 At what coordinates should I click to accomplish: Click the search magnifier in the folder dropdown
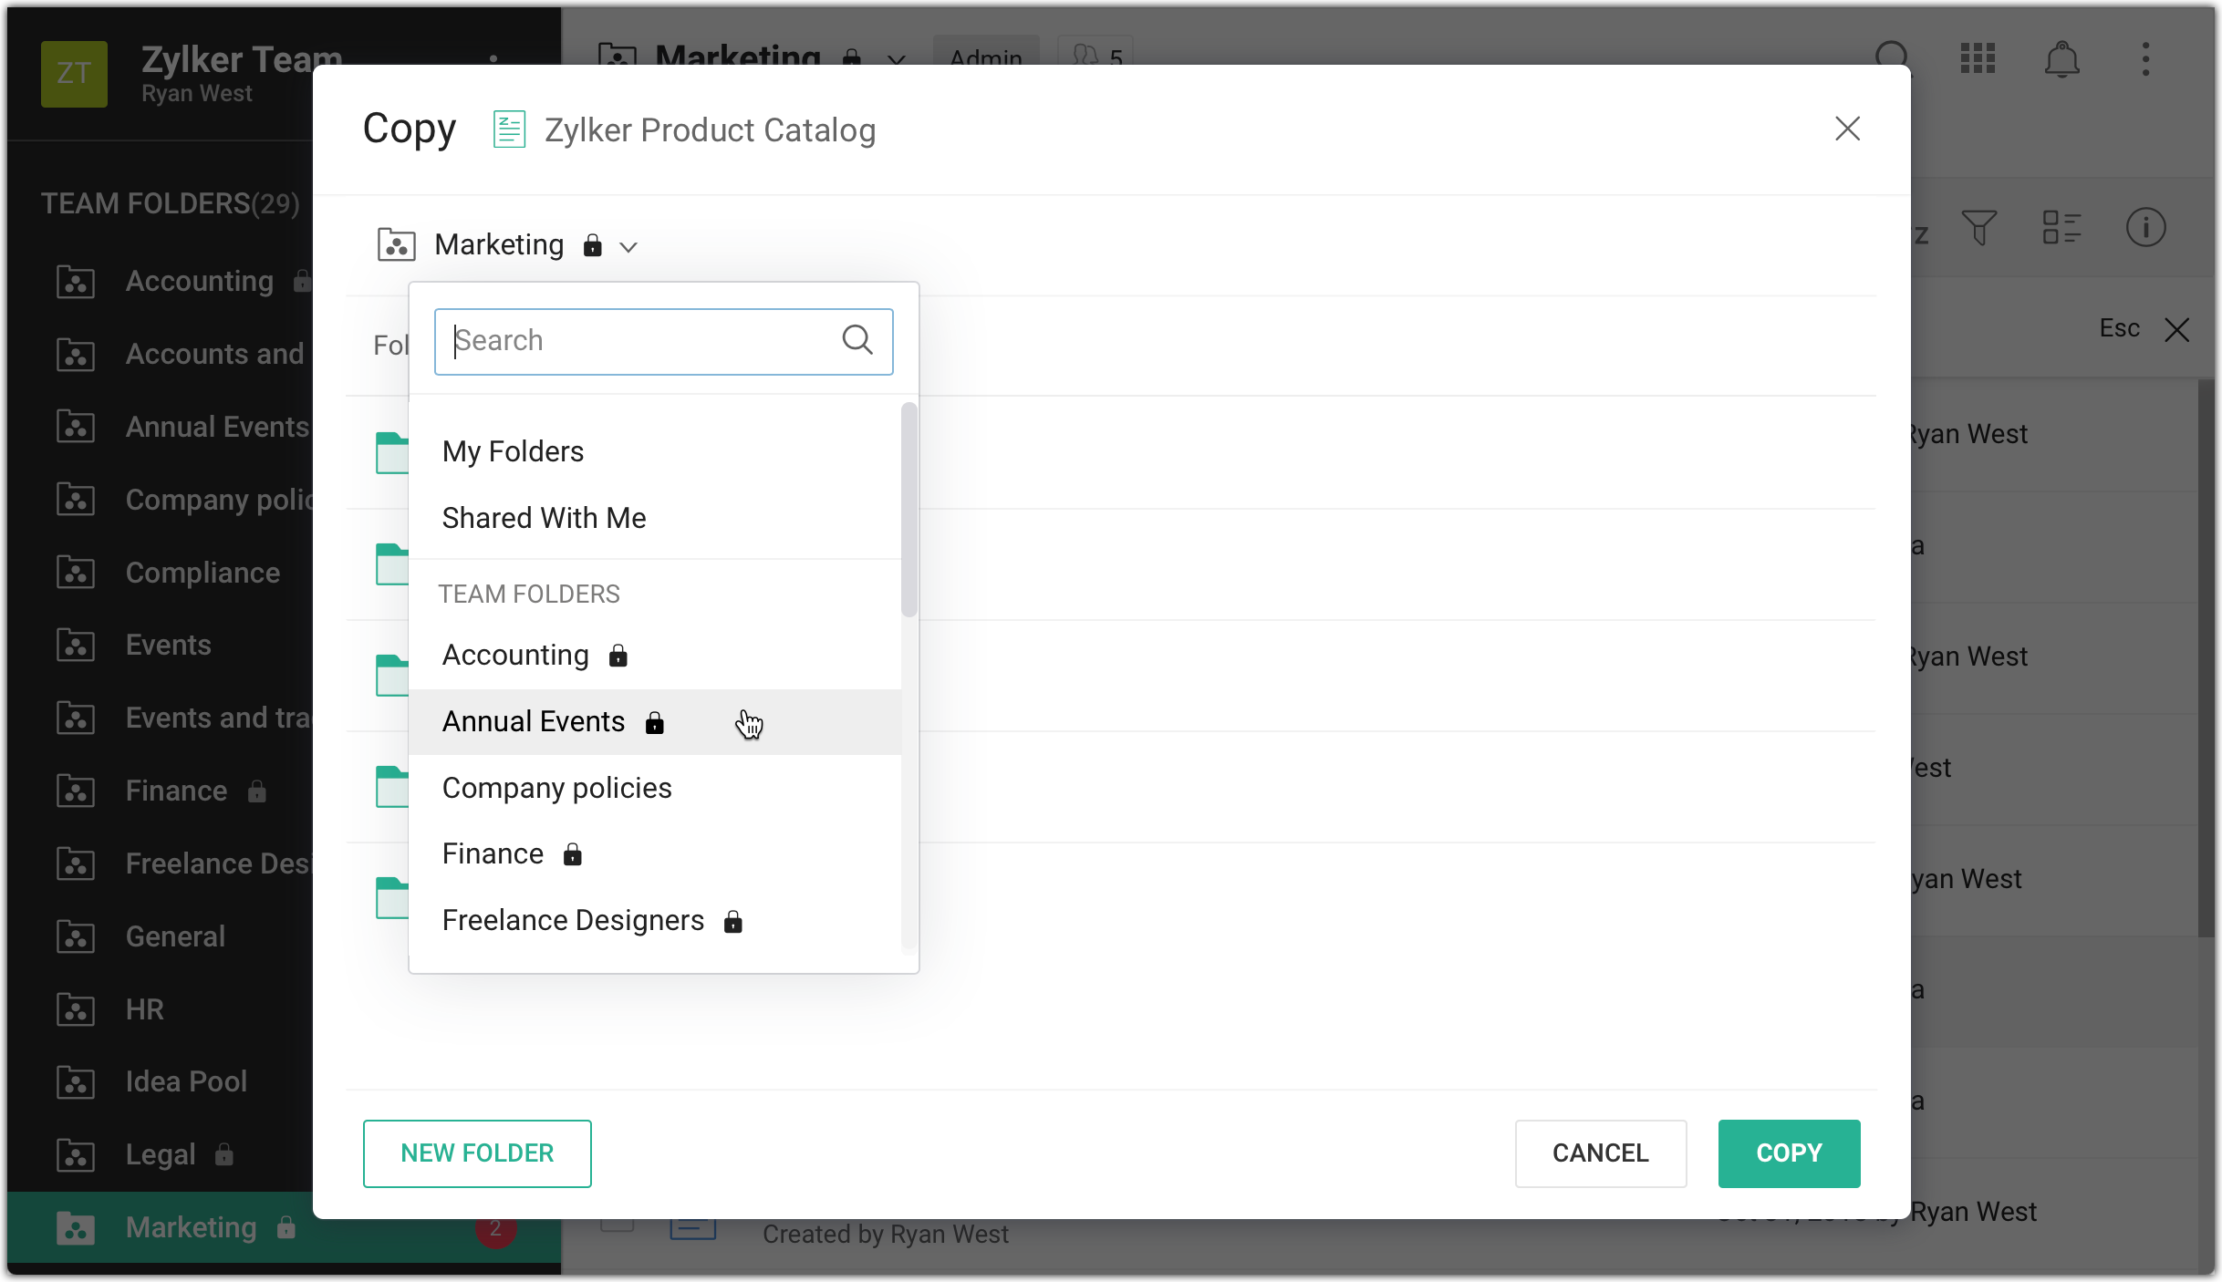coord(857,340)
